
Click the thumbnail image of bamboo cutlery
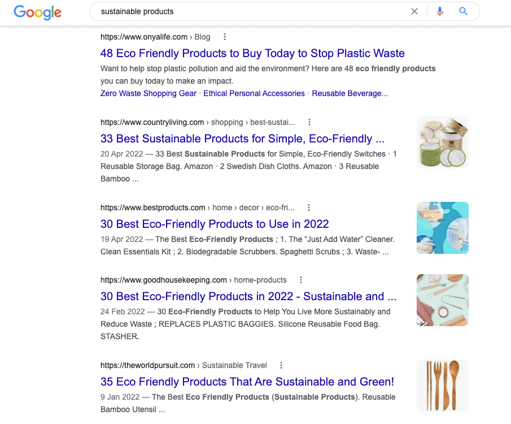pyautogui.click(x=442, y=385)
